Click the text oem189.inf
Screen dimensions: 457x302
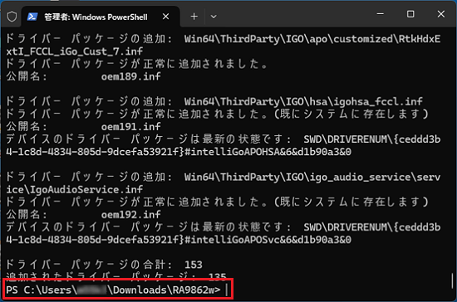click(130, 76)
